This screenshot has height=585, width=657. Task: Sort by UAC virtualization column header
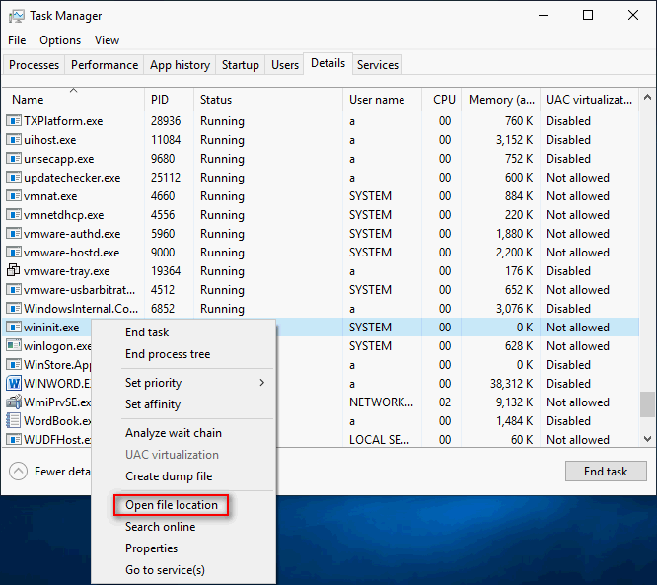coord(589,100)
